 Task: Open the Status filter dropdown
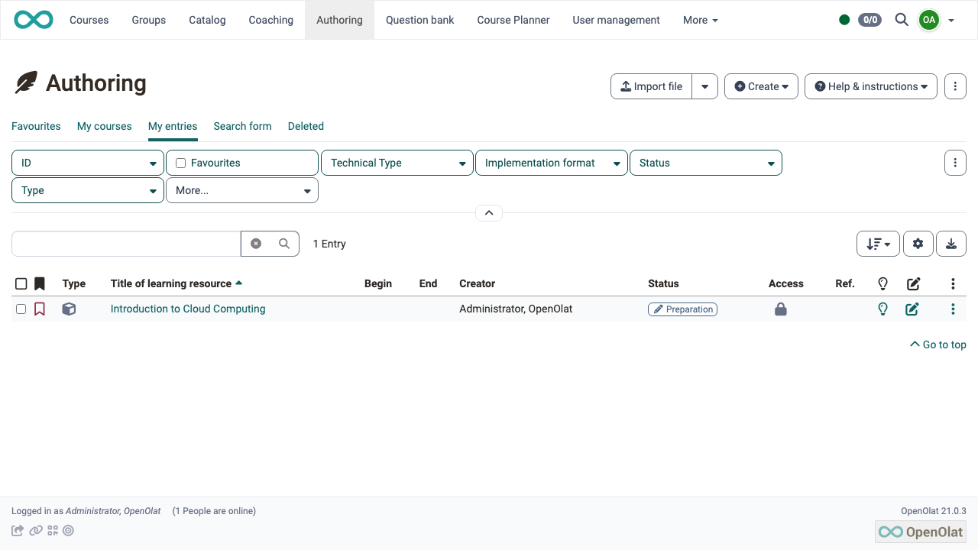(x=706, y=163)
